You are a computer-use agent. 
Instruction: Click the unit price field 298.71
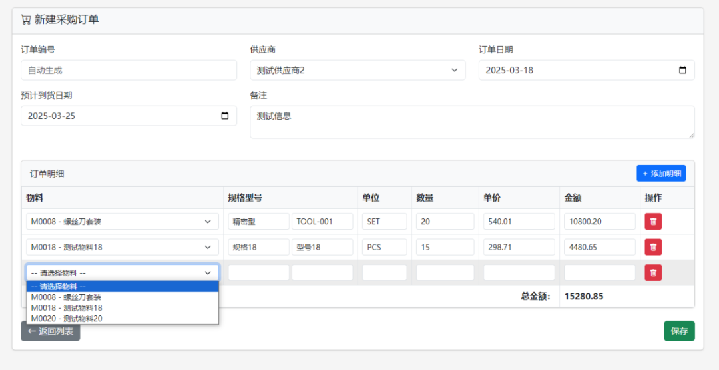click(519, 247)
